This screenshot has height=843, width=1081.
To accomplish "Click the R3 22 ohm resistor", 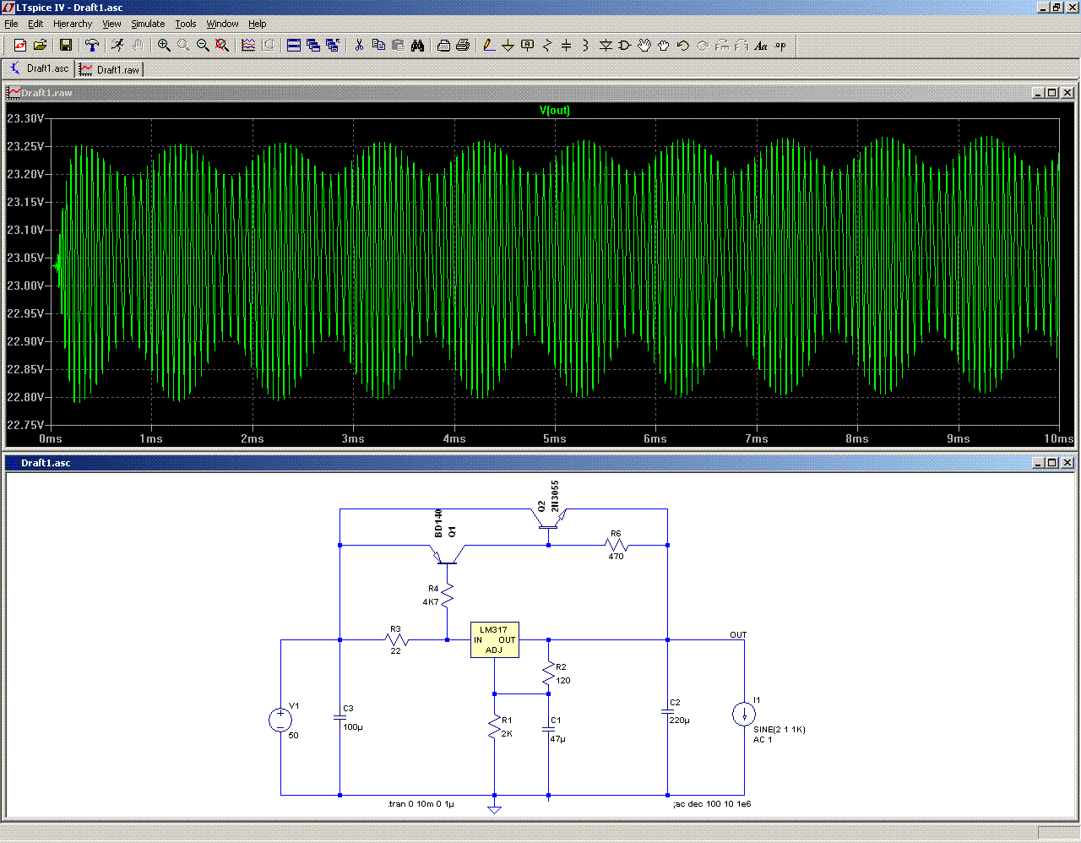I will point(395,640).
